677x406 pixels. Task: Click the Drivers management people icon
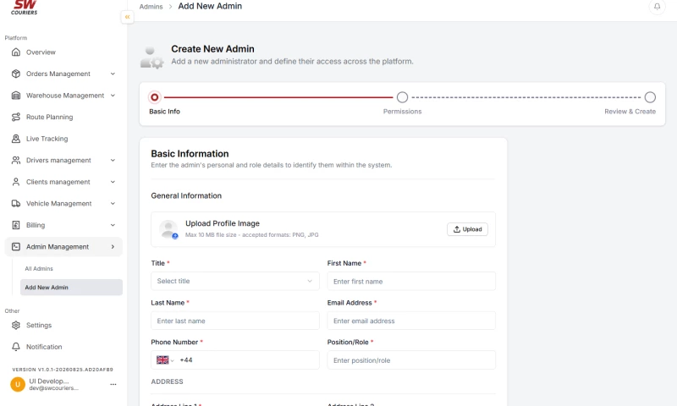coord(16,160)
